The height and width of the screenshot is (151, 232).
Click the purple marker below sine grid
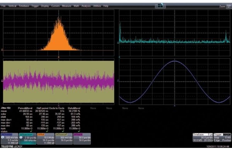(x=175, y=106)
